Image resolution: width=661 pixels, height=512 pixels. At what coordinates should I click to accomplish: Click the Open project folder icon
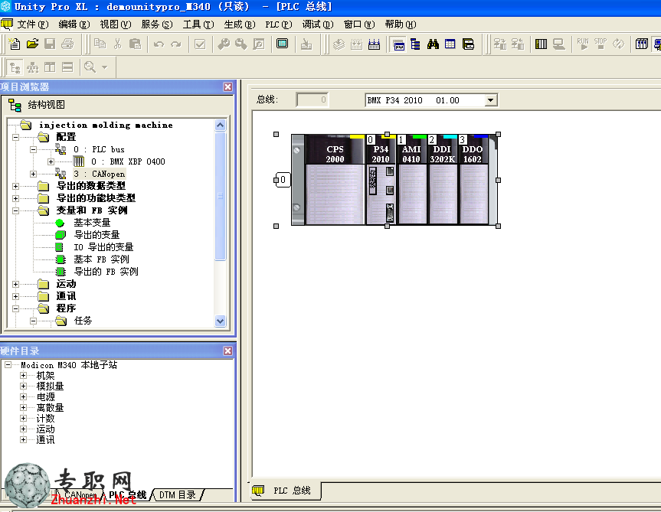[x=32, y=44]
